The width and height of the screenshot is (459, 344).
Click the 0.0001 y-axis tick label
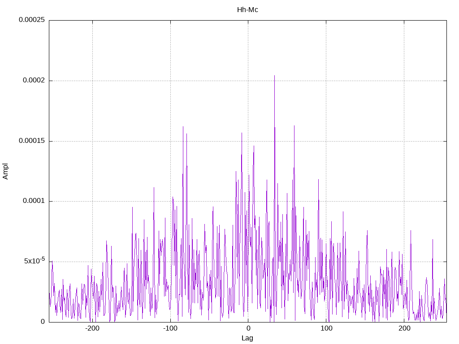(x=34, y=201)
